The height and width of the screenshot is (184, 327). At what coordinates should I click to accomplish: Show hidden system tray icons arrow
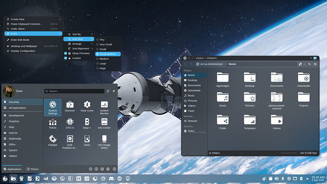(308, 179)
